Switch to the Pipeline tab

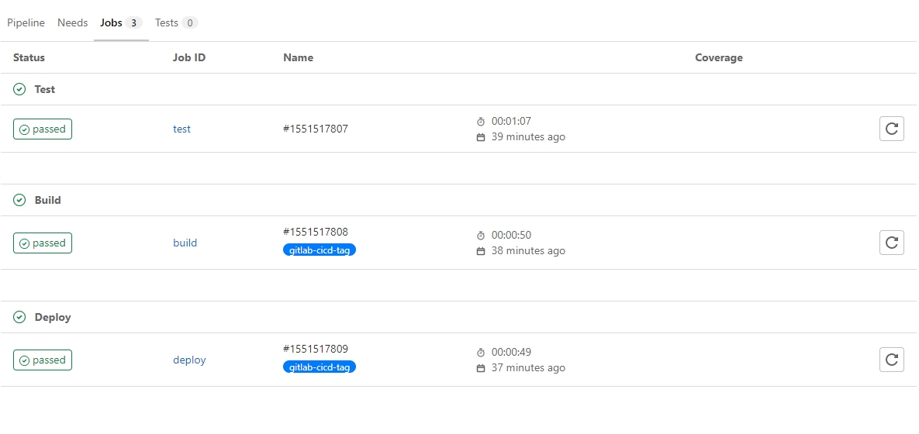click(26, 22)
